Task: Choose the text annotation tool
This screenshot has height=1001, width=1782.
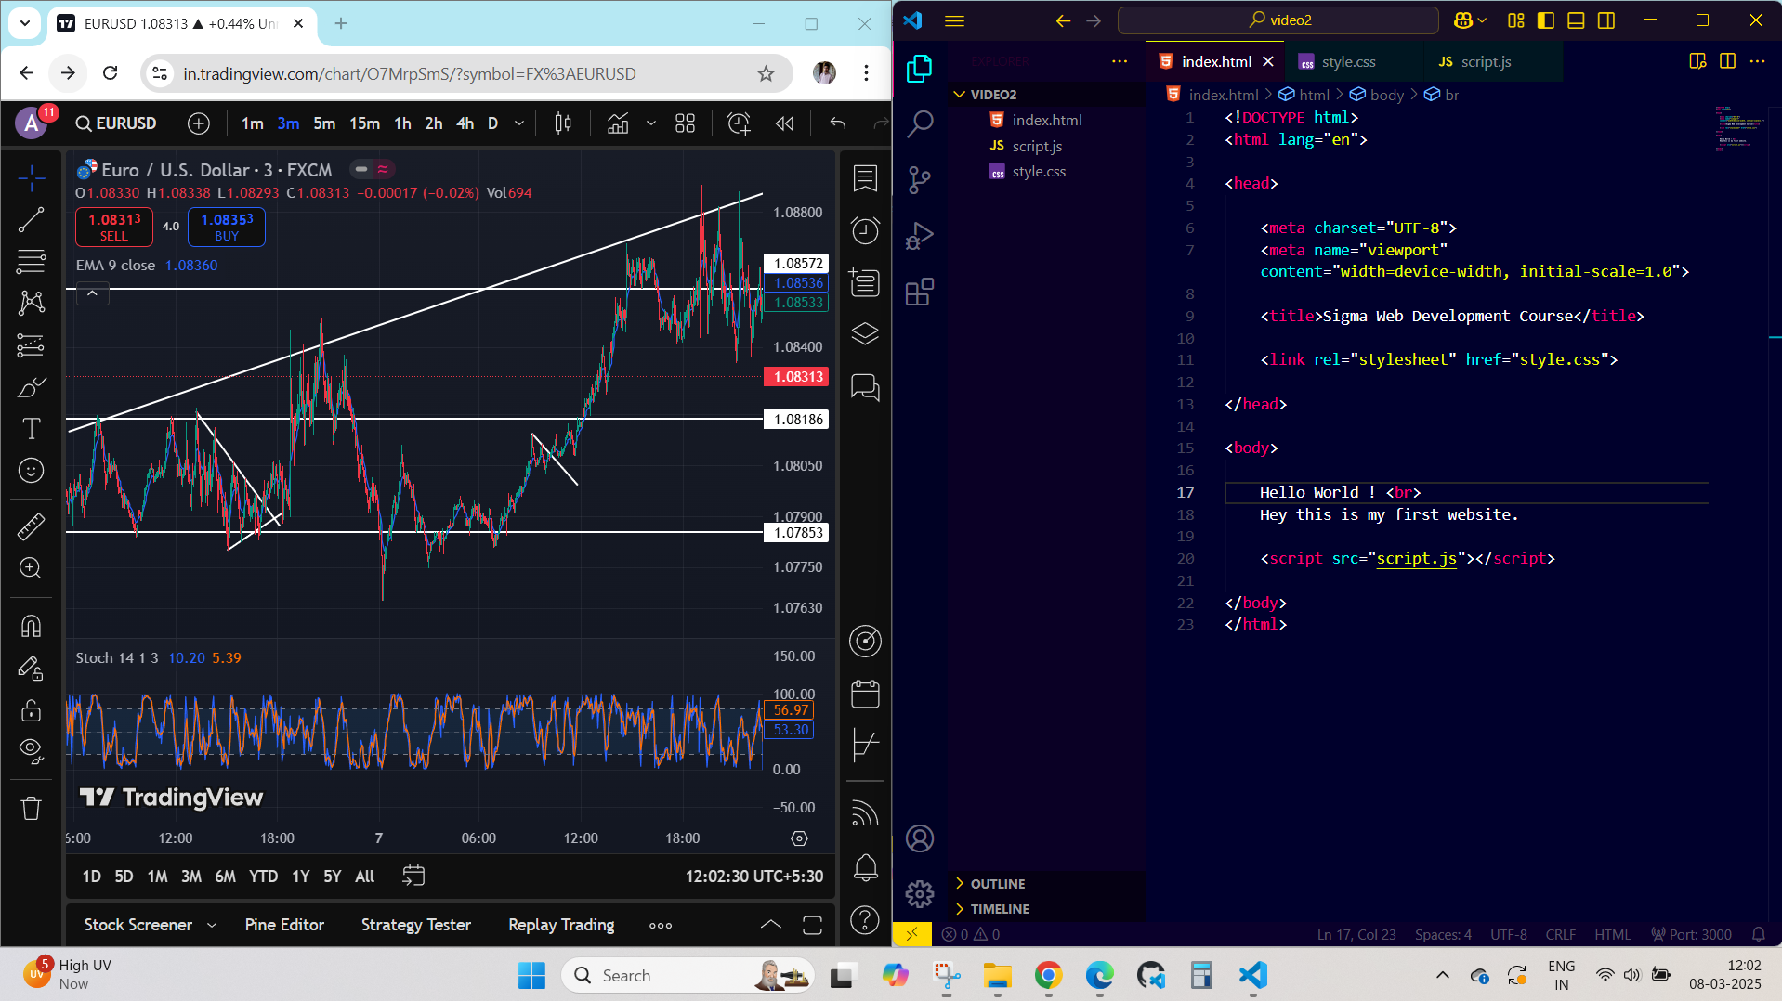Action: tap(31, 429)
